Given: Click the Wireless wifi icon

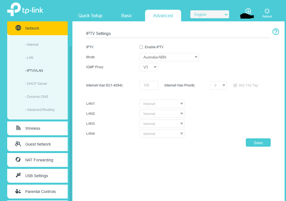Looking at the screenshot, I should 18,128.
